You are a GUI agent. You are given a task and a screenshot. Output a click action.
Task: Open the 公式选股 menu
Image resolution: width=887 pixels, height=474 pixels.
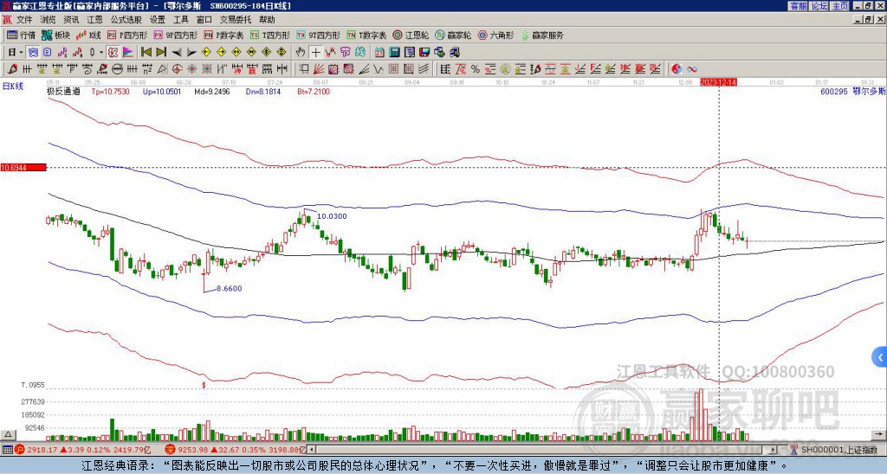point(126,20)
